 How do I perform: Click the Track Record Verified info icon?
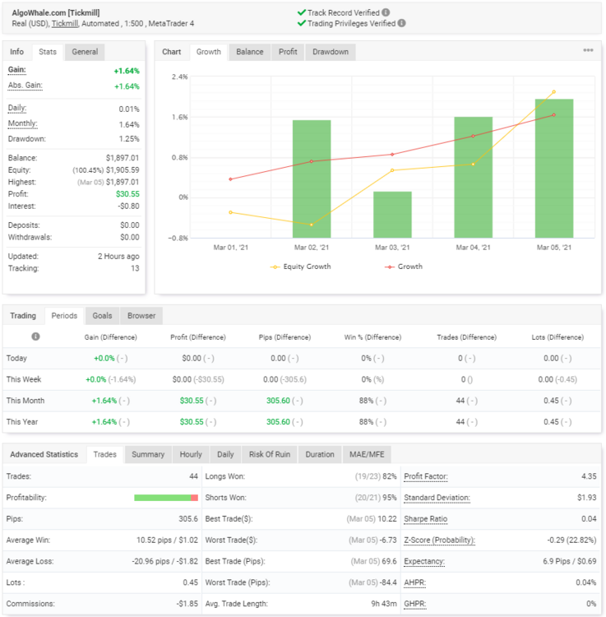click(x=386, y=12)
